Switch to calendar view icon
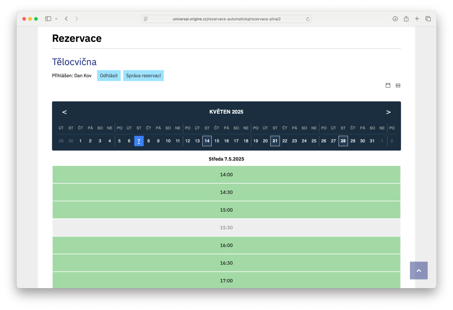Image resolution: width=453 pixels, height=310 pixels. [388, 86]
